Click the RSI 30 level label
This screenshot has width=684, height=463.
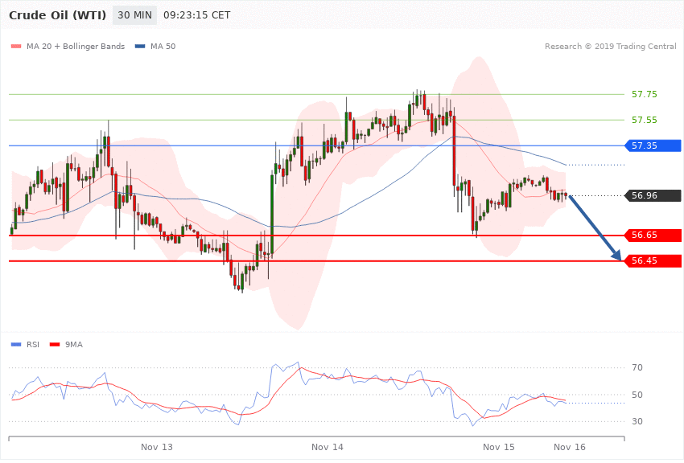(x=637, y=422)
